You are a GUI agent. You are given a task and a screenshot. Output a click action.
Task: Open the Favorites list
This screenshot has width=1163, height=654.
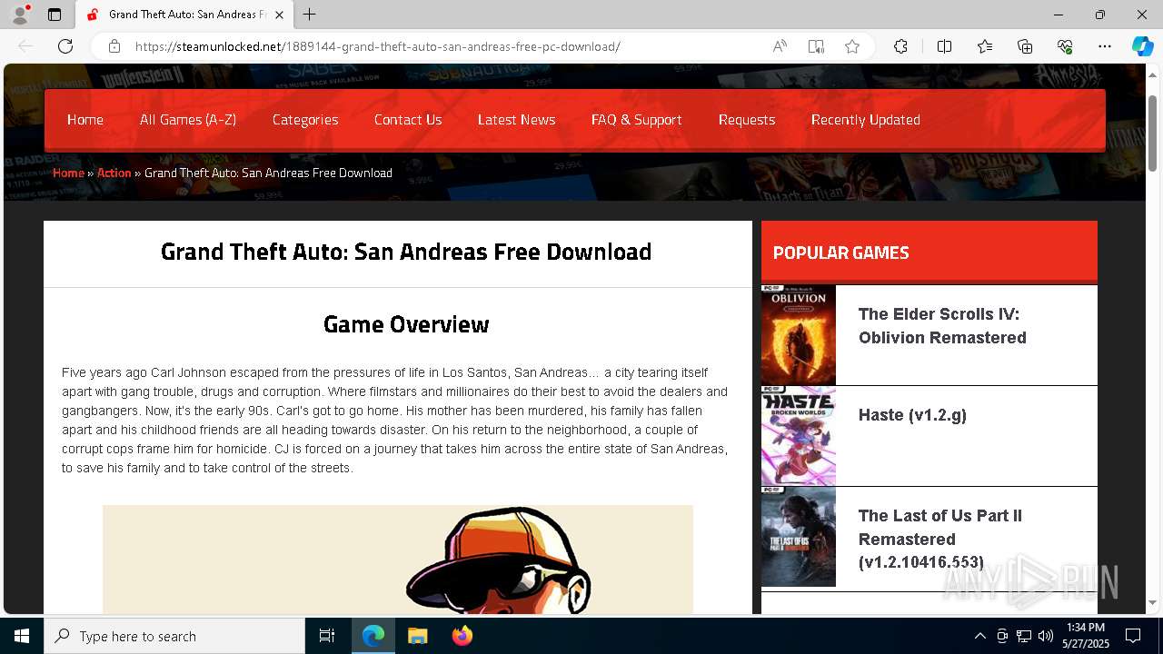click(985, 46)
